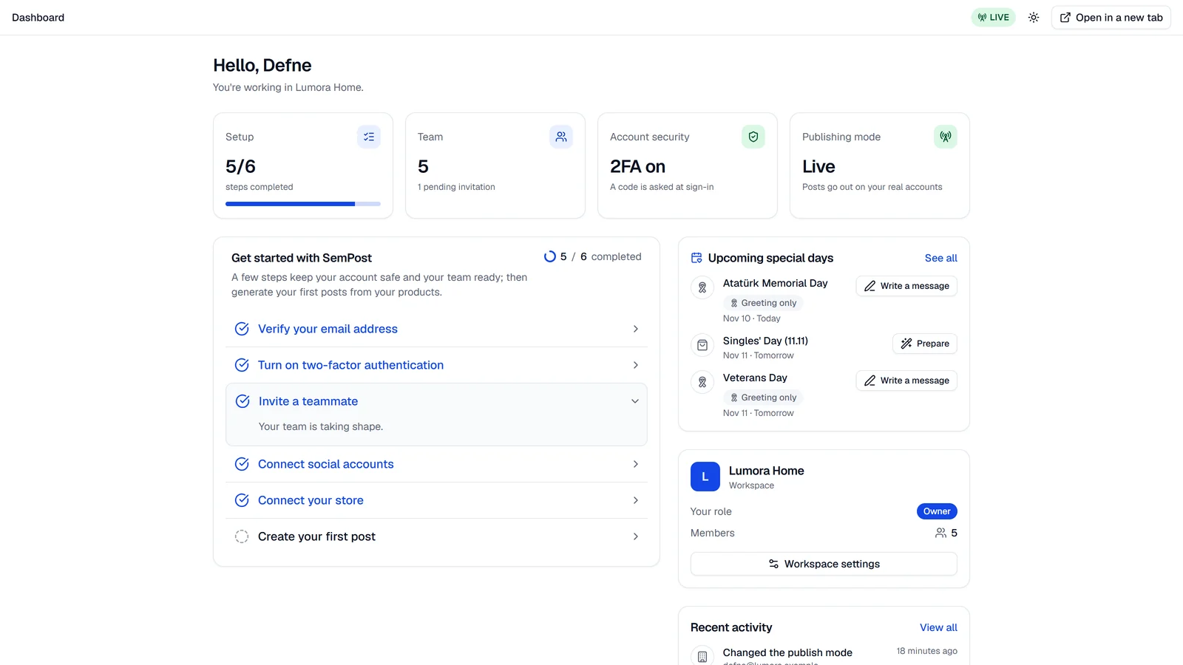Expand the Turn on two-factor authentication chevron
1183x665 pixels.
(636, 365)
